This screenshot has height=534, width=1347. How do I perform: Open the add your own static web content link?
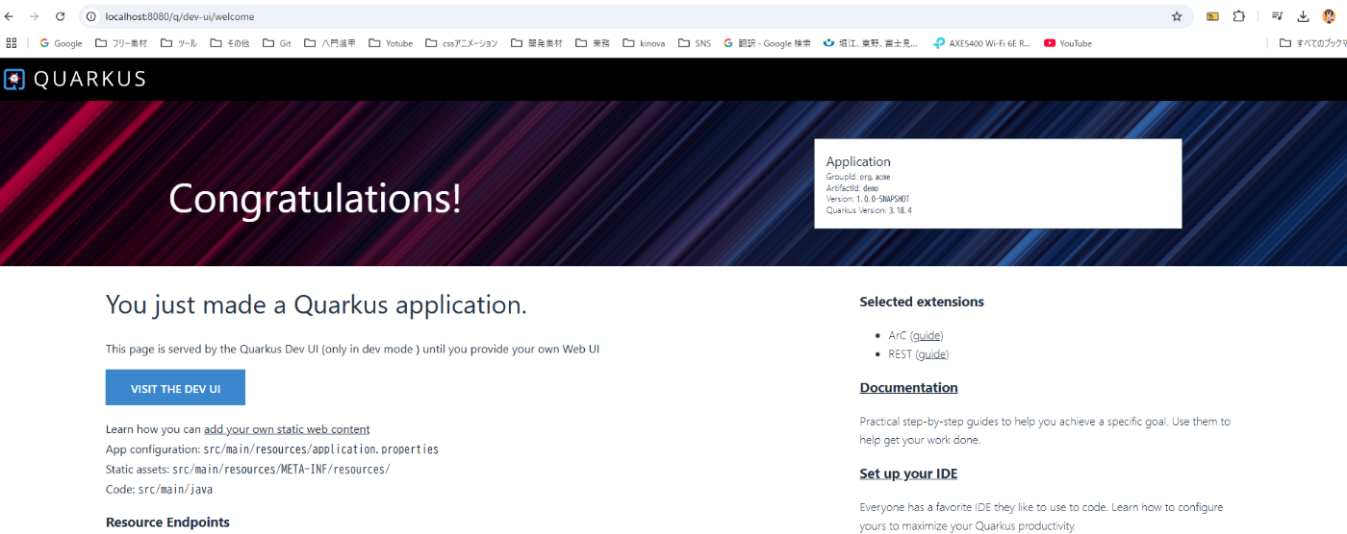287,429
